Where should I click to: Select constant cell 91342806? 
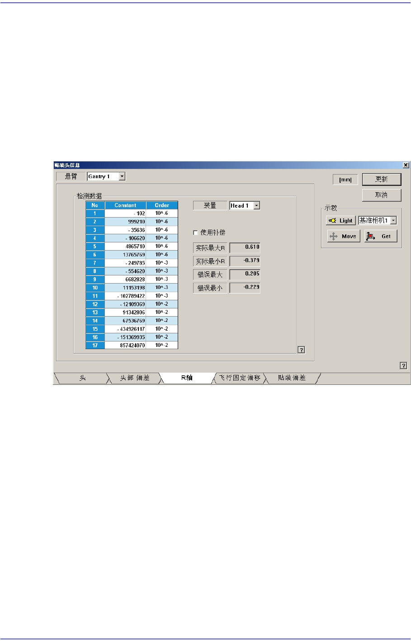click(x=125, y=313)
